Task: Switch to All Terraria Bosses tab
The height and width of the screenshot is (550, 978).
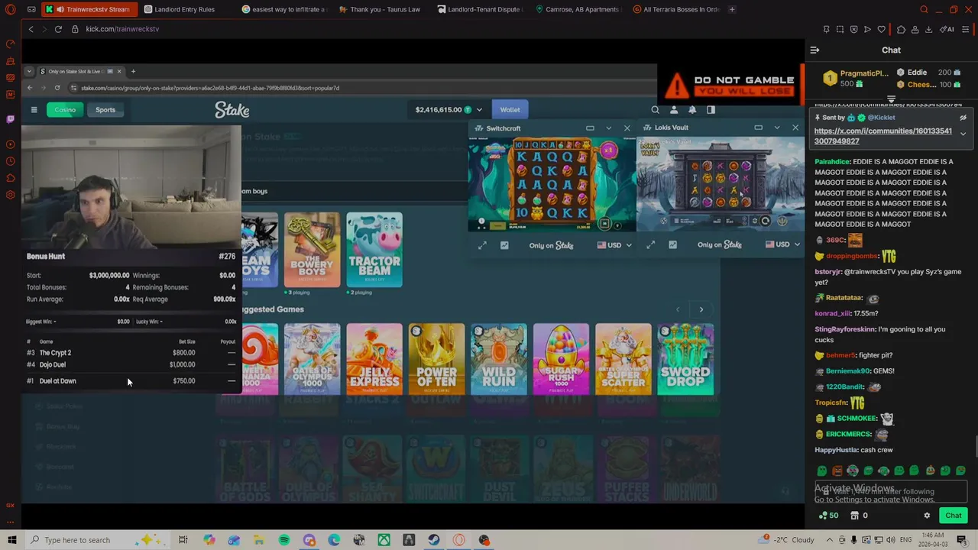Action: click(675, 9)
